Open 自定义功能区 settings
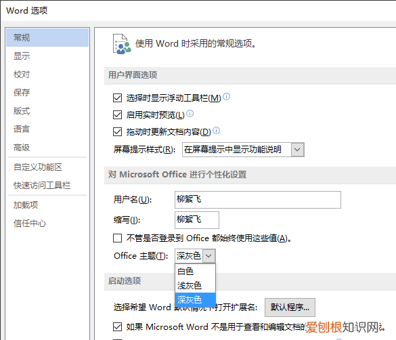The width and height of the screenshot is (396, 340). pyautogui.click(x=38, y=167)
